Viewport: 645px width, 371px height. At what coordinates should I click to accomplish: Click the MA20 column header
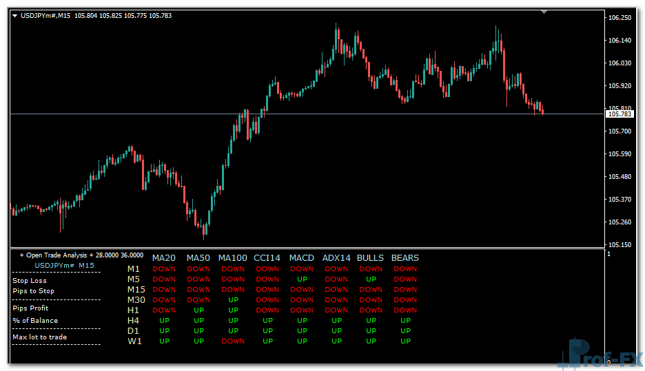click(164, 258)
